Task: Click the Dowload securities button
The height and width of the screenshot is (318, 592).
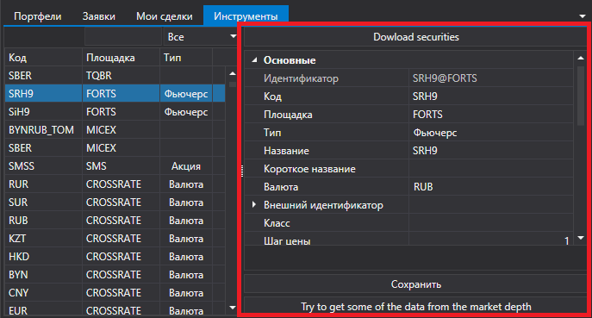Action: click(415, 37)
